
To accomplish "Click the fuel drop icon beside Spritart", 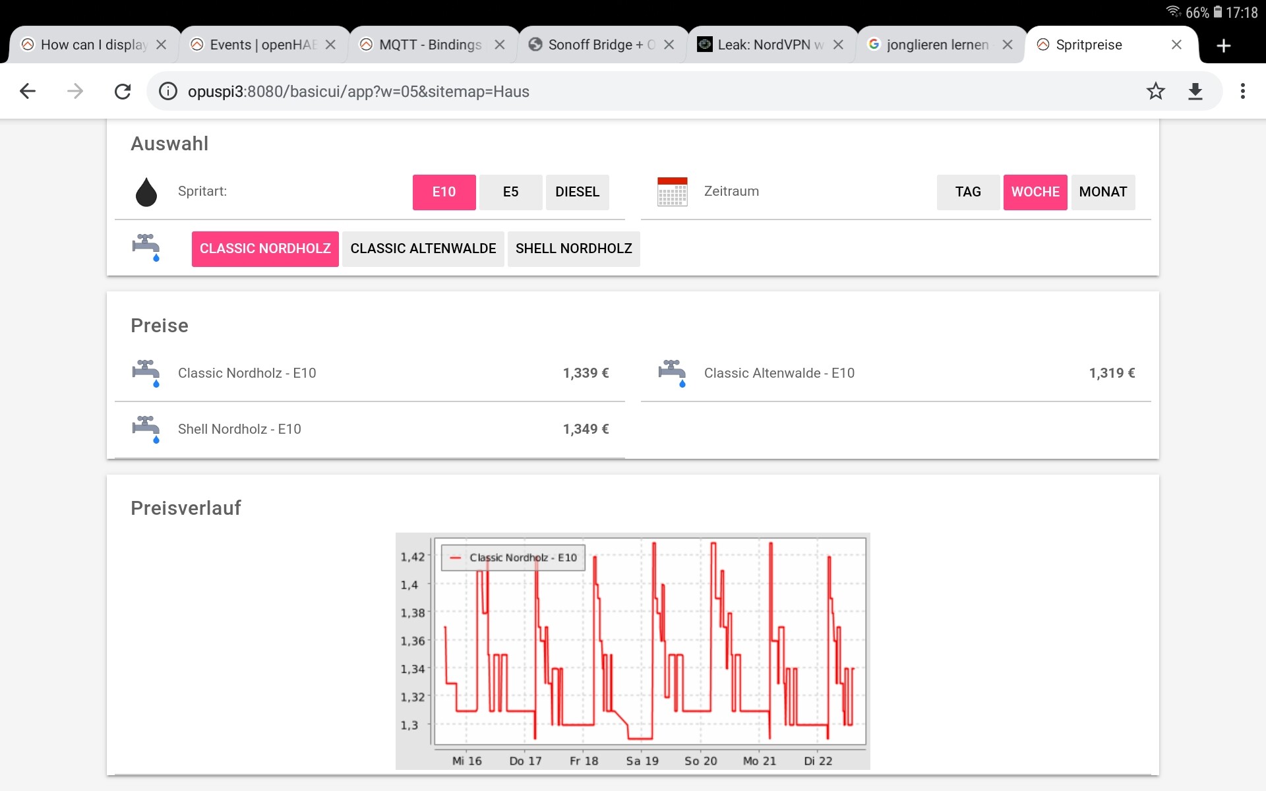I will coord(146,192).
